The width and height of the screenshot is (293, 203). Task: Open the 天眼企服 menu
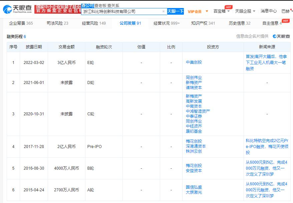click(x=243, y=11)
